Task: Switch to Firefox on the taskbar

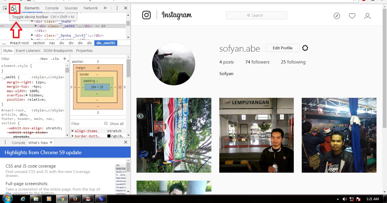Action: pos(75,199)
